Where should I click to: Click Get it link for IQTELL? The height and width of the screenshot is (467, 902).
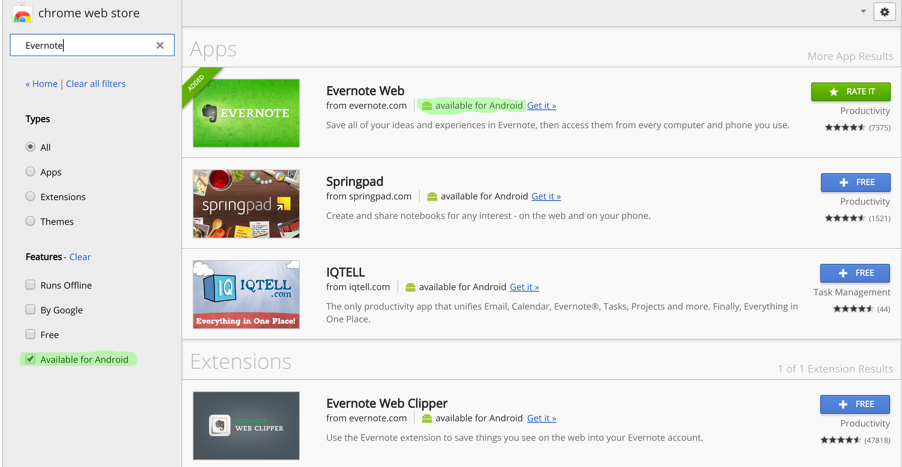click(524, 287)
